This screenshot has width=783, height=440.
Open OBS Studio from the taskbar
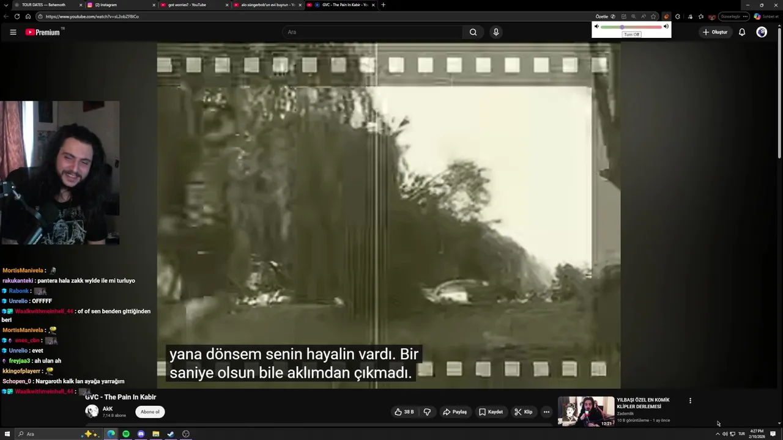coord(186,434)
